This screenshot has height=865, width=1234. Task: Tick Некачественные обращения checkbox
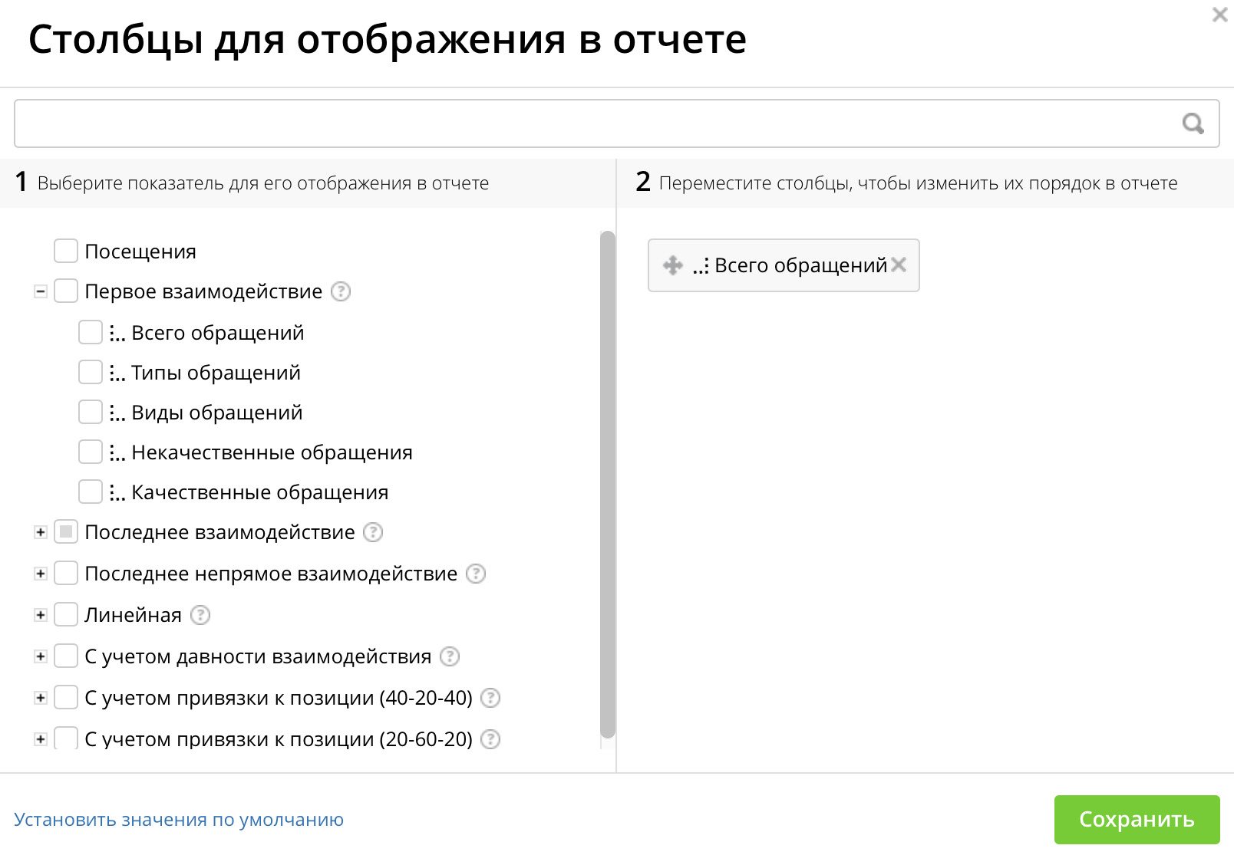tap(91, 452)
